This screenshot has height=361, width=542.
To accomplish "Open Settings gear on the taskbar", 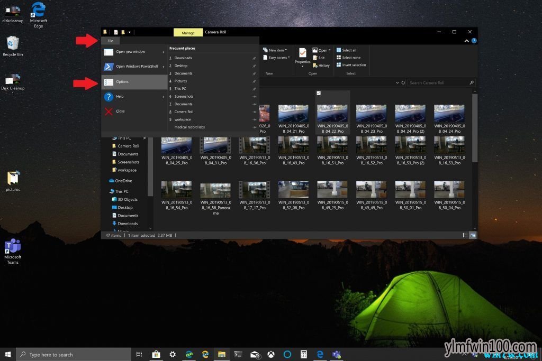I will [x=173, y=355].
